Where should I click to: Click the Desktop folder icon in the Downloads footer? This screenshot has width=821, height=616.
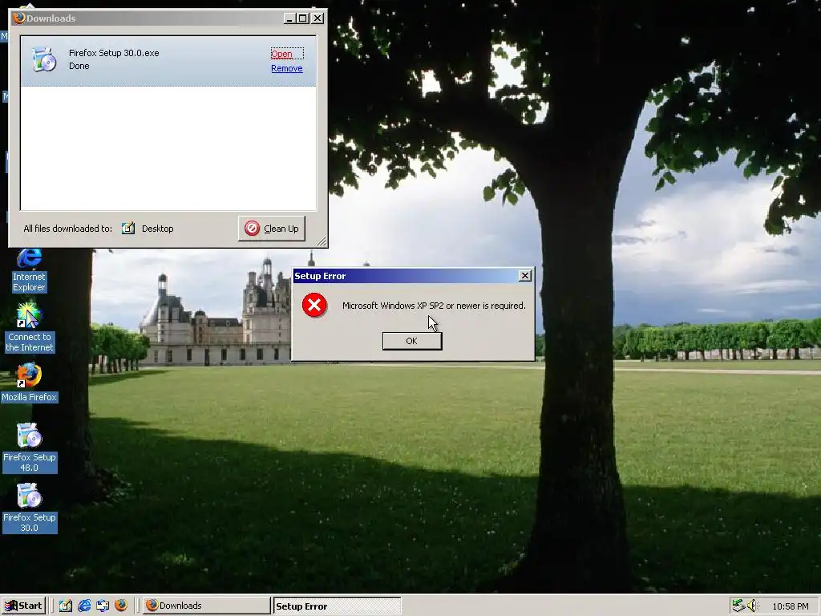click(x=128, y=229)
